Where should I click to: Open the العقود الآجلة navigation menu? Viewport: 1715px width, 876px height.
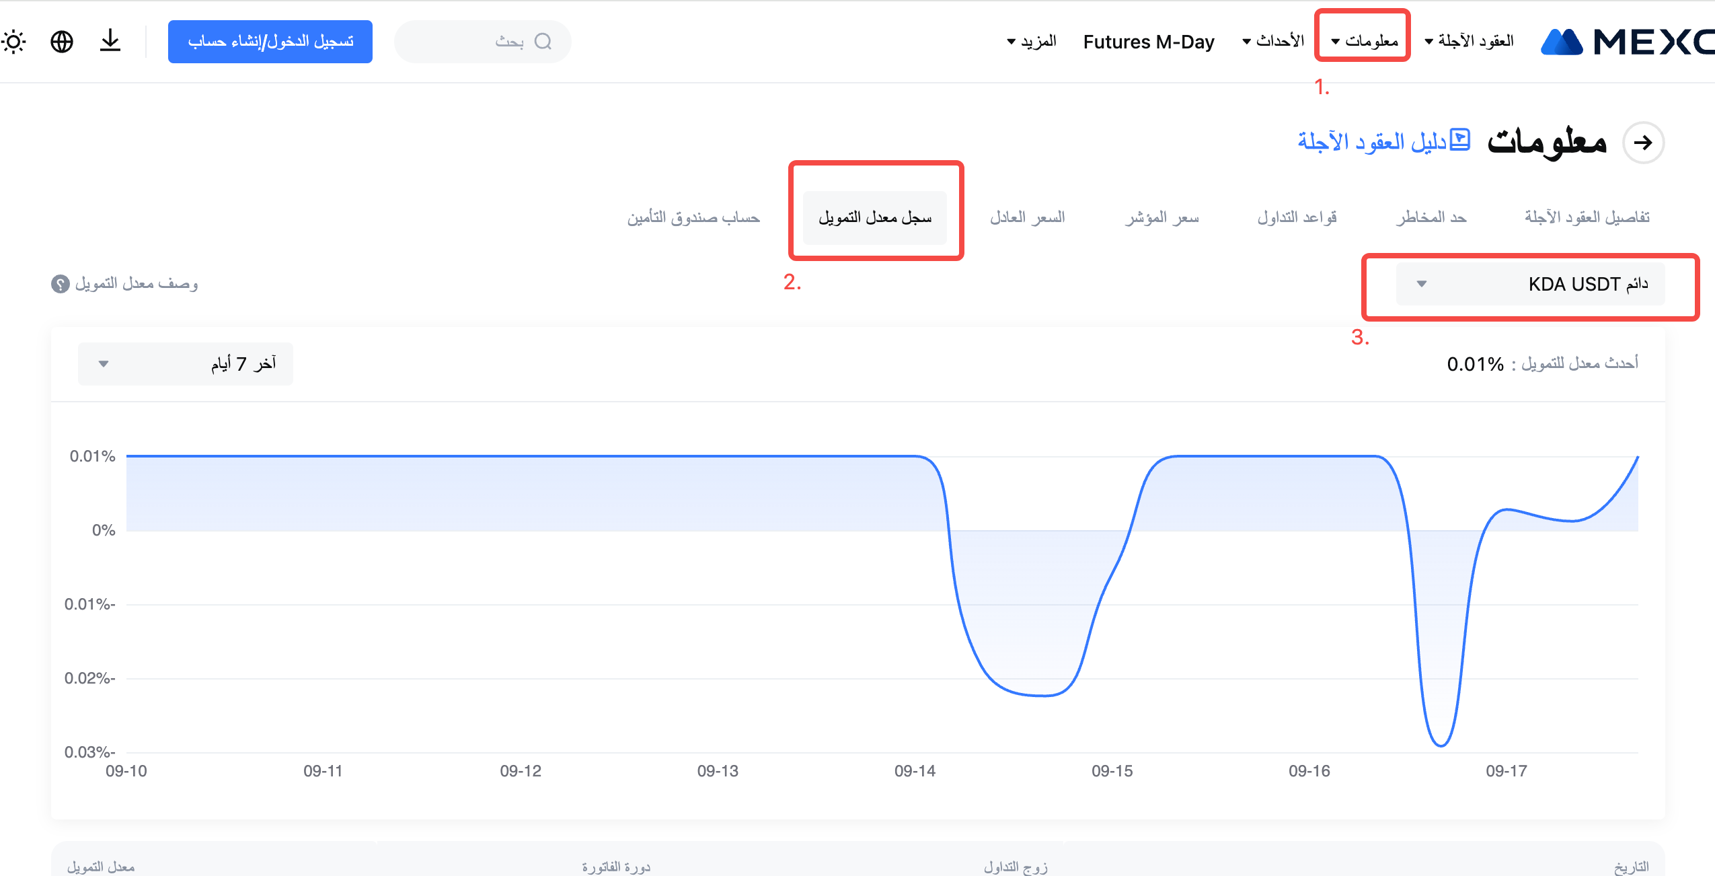1469,41
